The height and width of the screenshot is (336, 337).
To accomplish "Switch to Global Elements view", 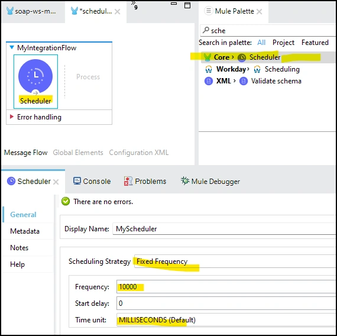I will (78, 153).
